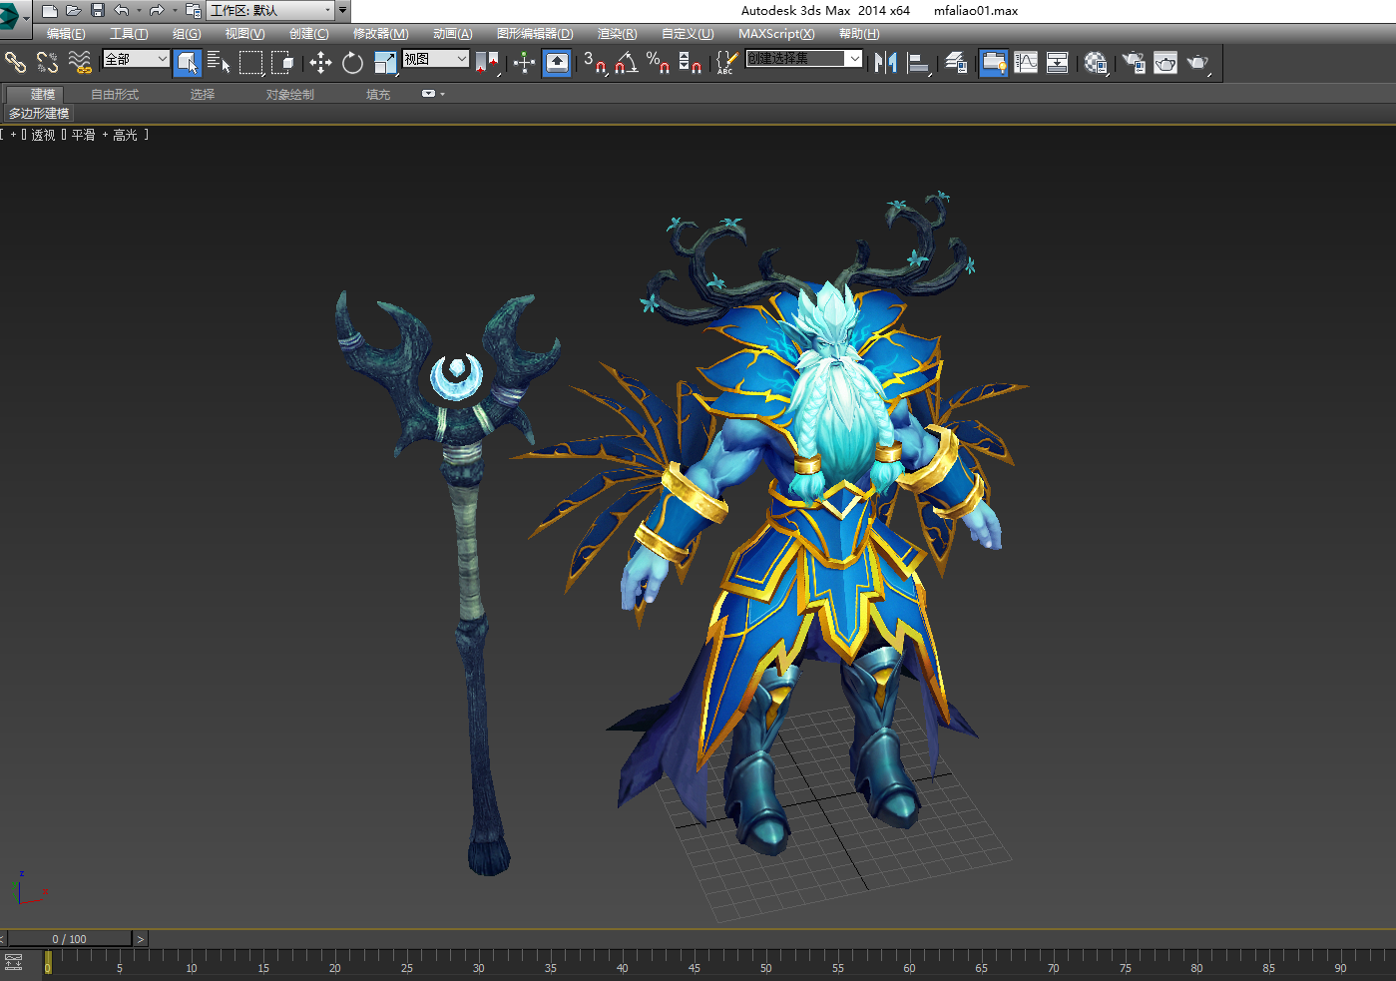1396x981 pixels.
Task: Click the Bind to Space Warp icon
Action: (x=80, y=63)
